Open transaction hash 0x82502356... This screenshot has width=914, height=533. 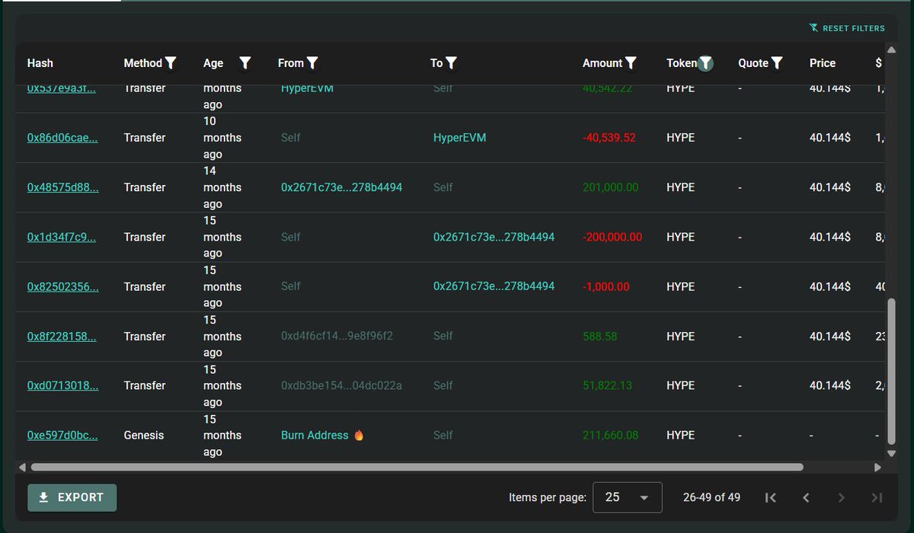tap(62, 286)
